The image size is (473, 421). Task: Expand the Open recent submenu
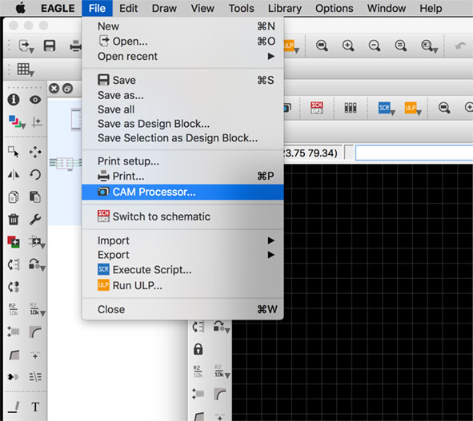click(x=182, y=56)
